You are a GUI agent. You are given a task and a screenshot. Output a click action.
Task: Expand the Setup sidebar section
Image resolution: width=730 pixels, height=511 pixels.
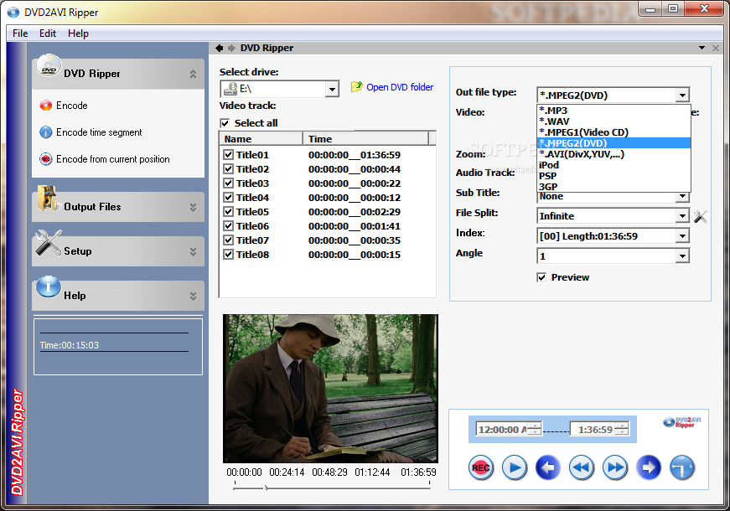tap(193, 252)
